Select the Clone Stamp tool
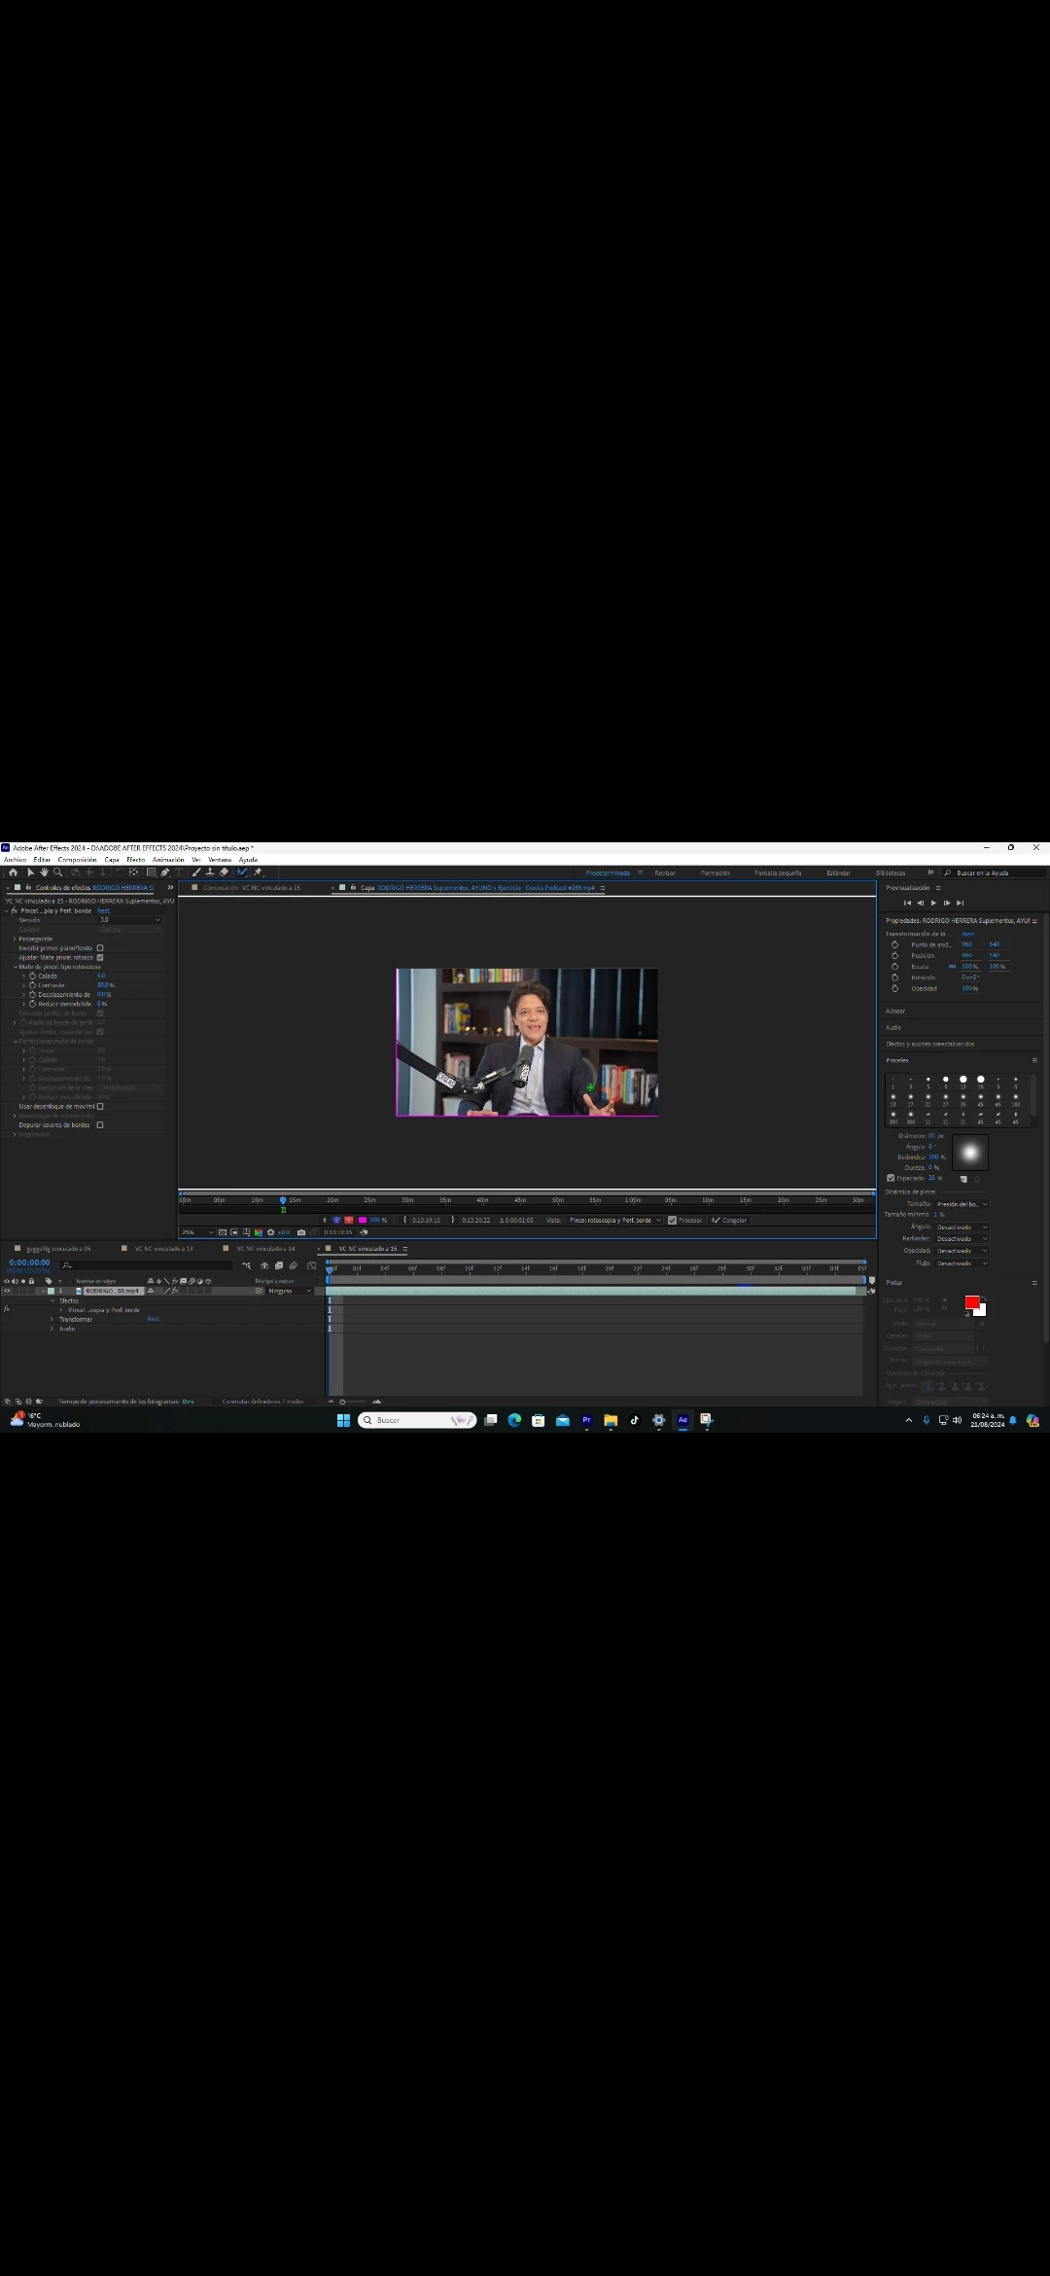The image size is (1050, 2276). pyautogui.click(x=210, y=872)
